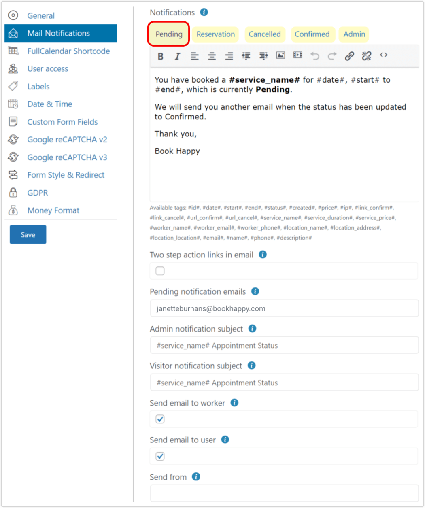Viewport: 425px width, 508px height.
Task: Switch to the Cancelled tab
Action: [x=265, y=34]
